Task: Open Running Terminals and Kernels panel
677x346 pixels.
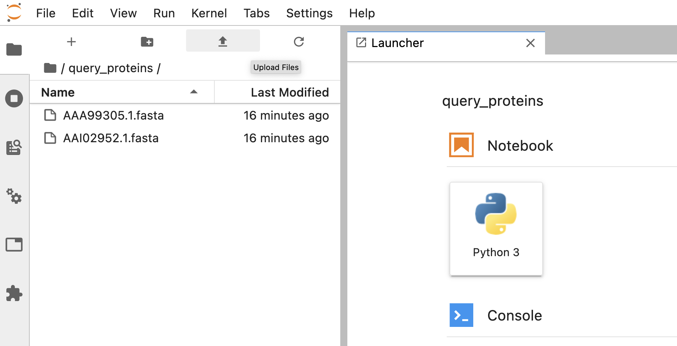Action: click(x=14, y=98)
